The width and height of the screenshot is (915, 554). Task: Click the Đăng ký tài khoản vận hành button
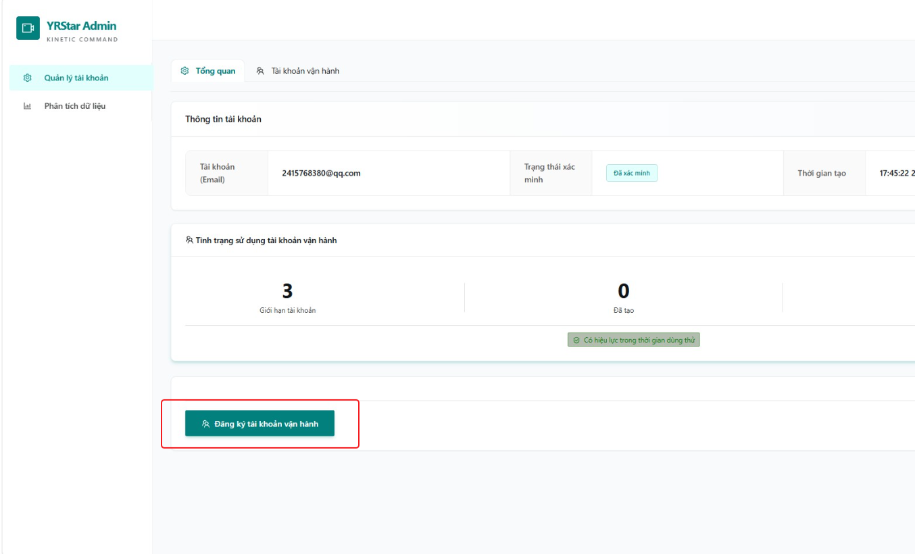tap(259, 424)
